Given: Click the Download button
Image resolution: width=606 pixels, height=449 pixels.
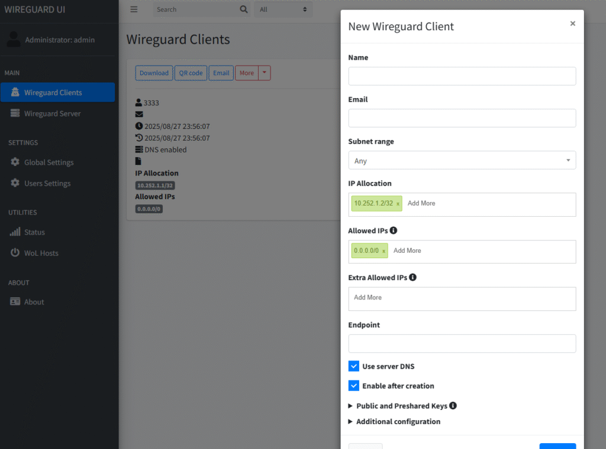Looking at the screenshot, I should pyautogui.click(x=154, y=73).
